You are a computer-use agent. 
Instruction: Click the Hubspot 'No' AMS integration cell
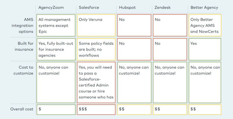coord(134,25)
